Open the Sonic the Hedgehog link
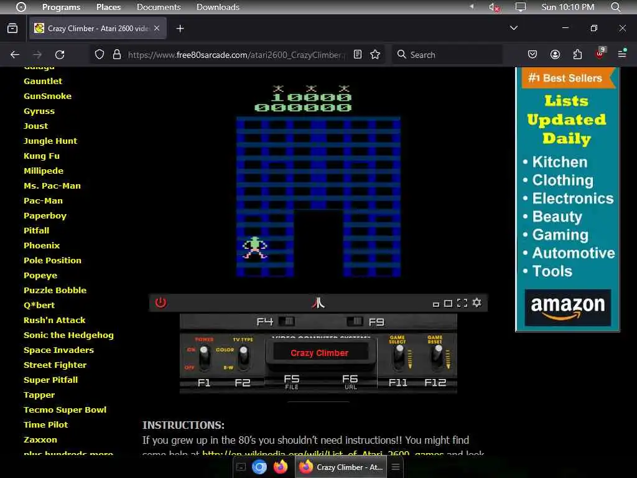 68,335
